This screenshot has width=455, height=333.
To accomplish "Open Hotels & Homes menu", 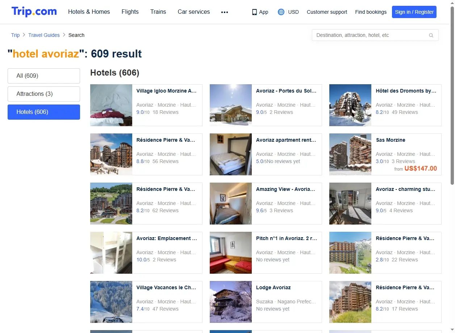I will pyautogui.click(x=89, y=12).
